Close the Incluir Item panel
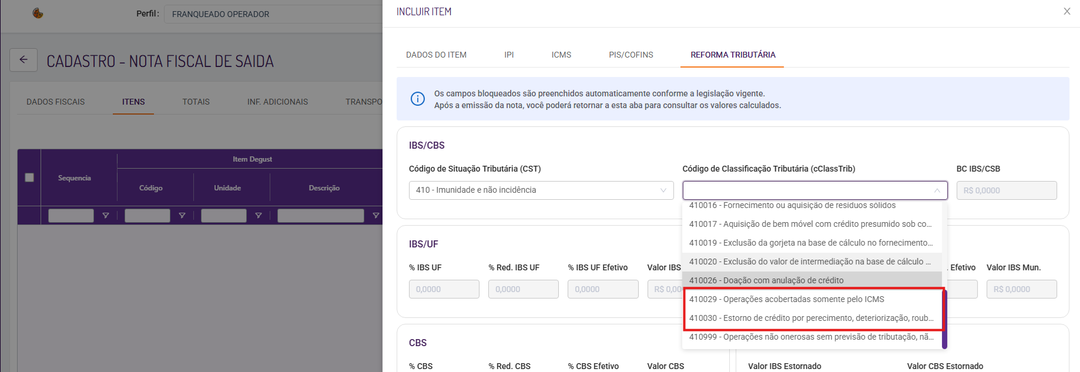The height and width of the screenshot is (372, 1080). 1067,11
